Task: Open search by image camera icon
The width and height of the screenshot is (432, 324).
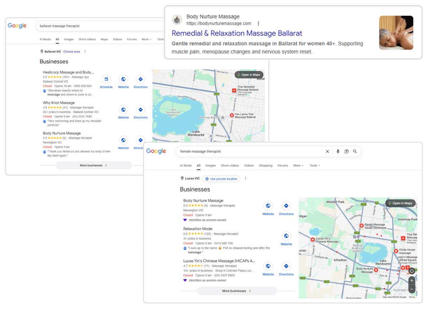Action: pyautogui.click(x=346, y=152)
